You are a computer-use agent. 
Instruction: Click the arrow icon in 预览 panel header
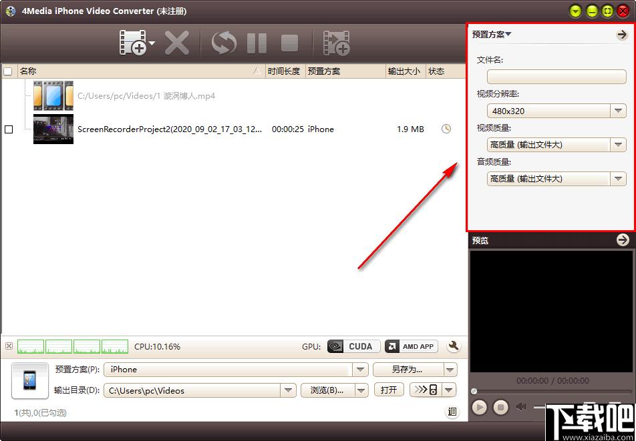(x=623, y=240)
